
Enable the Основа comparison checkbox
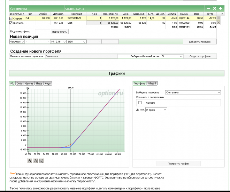(140, 102)
